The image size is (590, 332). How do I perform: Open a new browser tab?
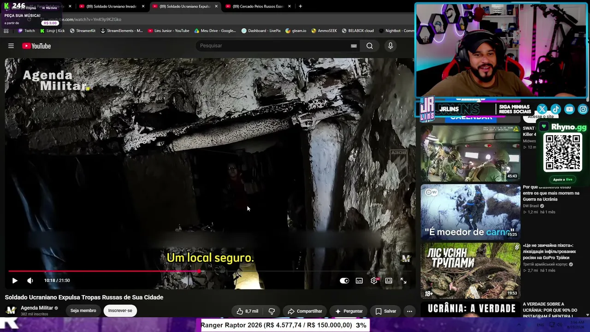[x=300, y=6]
